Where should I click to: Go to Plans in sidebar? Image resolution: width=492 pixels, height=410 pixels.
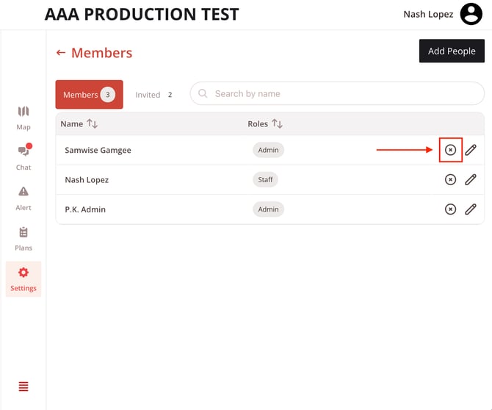pos(23,237)
